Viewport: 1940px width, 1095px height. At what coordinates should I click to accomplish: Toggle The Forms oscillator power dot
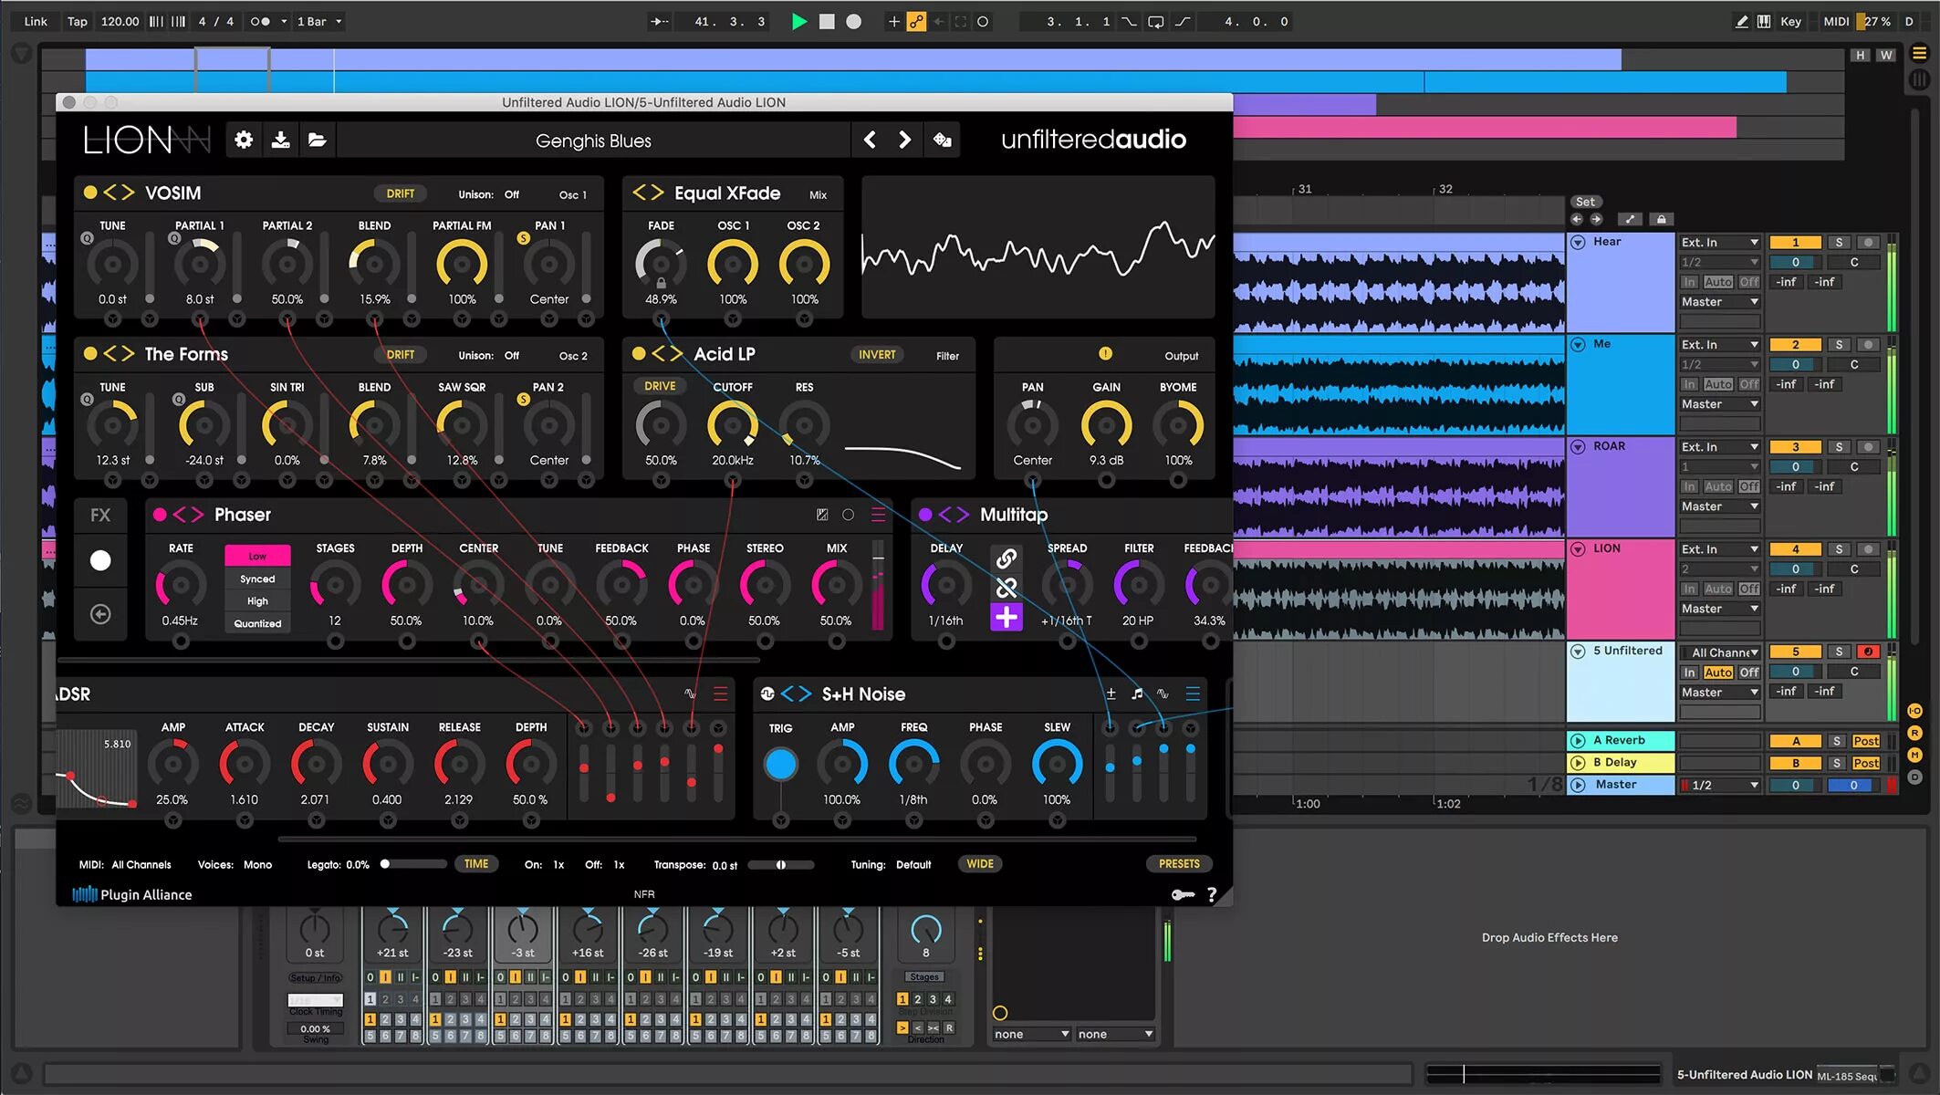[89, 353]
